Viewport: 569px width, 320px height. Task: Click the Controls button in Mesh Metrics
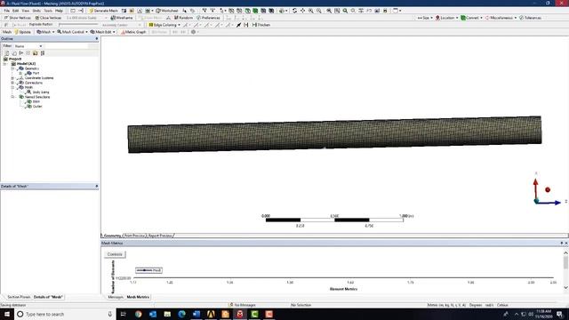tap(115, 254)
